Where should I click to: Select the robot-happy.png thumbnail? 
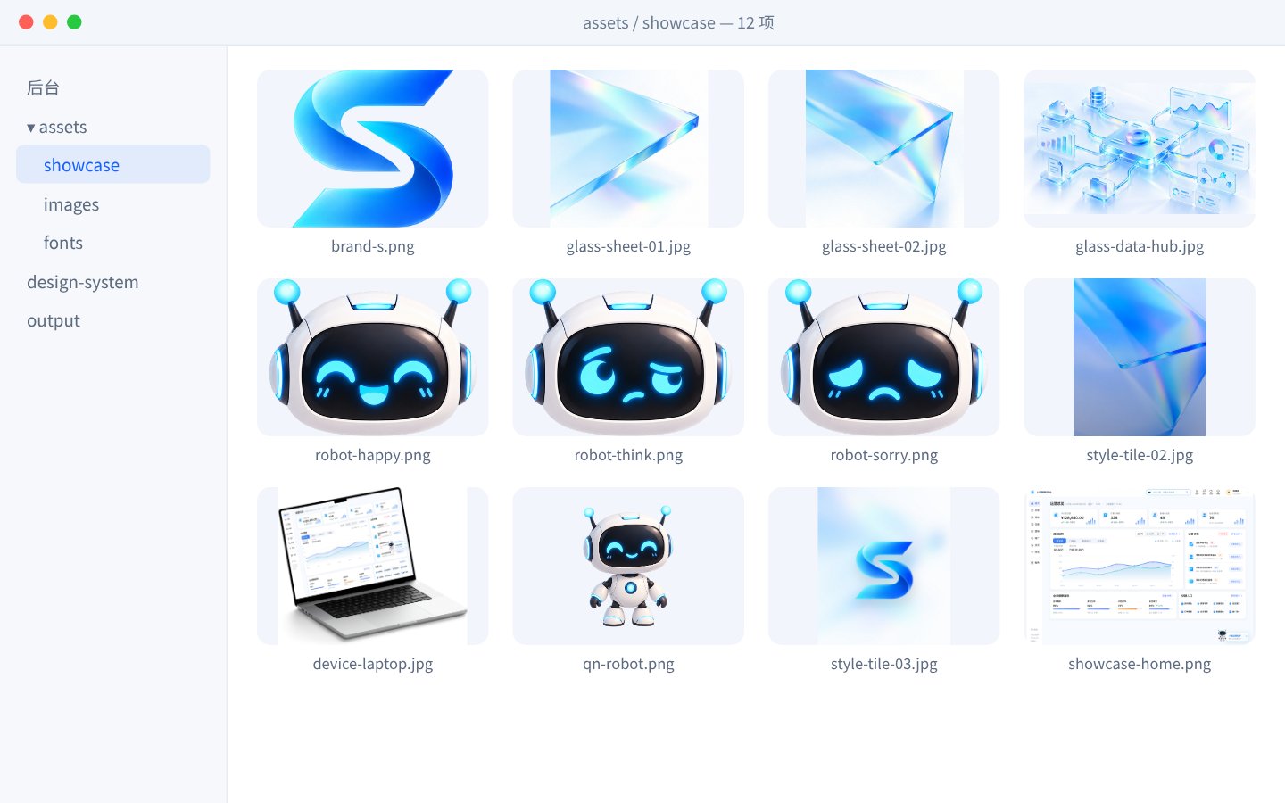pyautogui.click(x=372, y=357)
